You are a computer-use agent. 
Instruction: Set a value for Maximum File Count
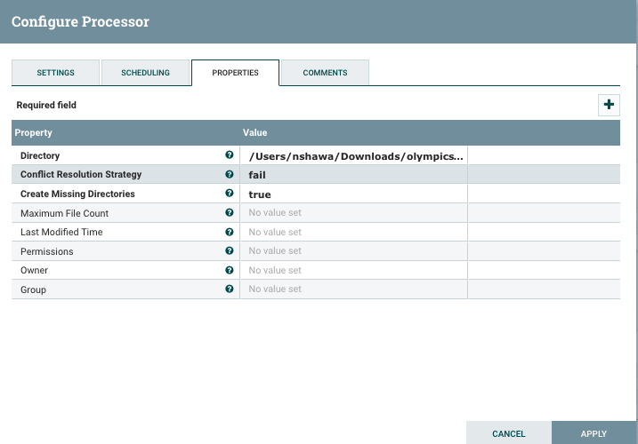[x=353, y=213]
